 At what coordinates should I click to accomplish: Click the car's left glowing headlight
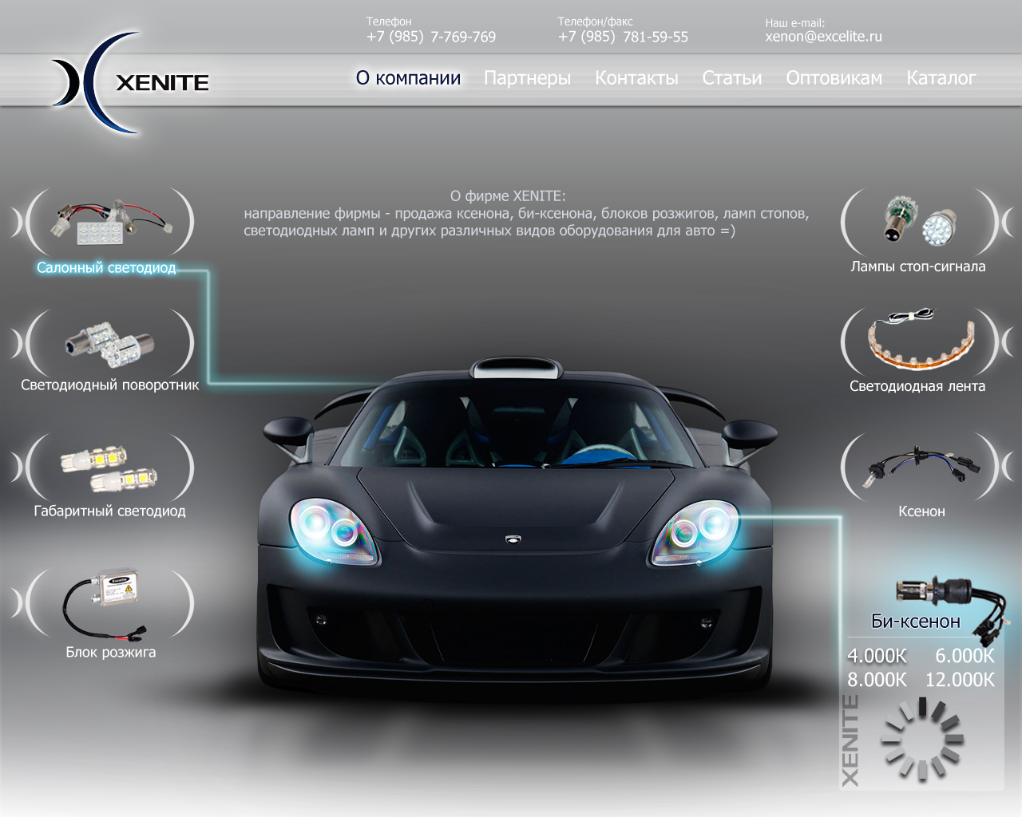(x=336, y=531)
